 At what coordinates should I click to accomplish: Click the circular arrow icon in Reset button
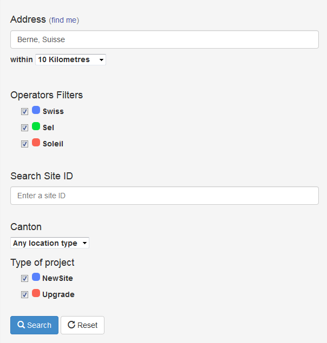click(x=71, y=325)
